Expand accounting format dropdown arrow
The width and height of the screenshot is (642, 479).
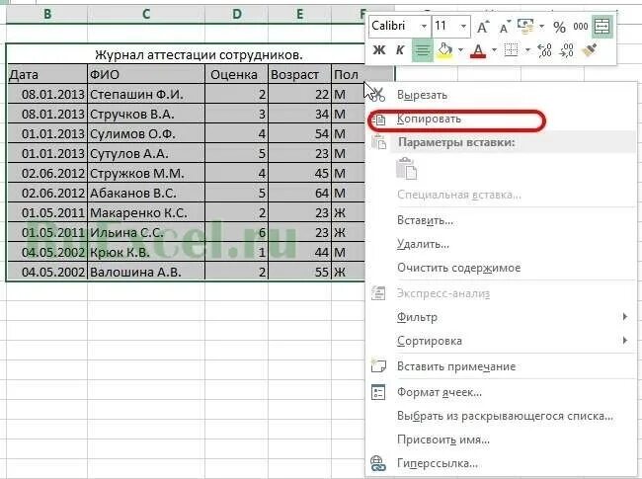(541, 27)
